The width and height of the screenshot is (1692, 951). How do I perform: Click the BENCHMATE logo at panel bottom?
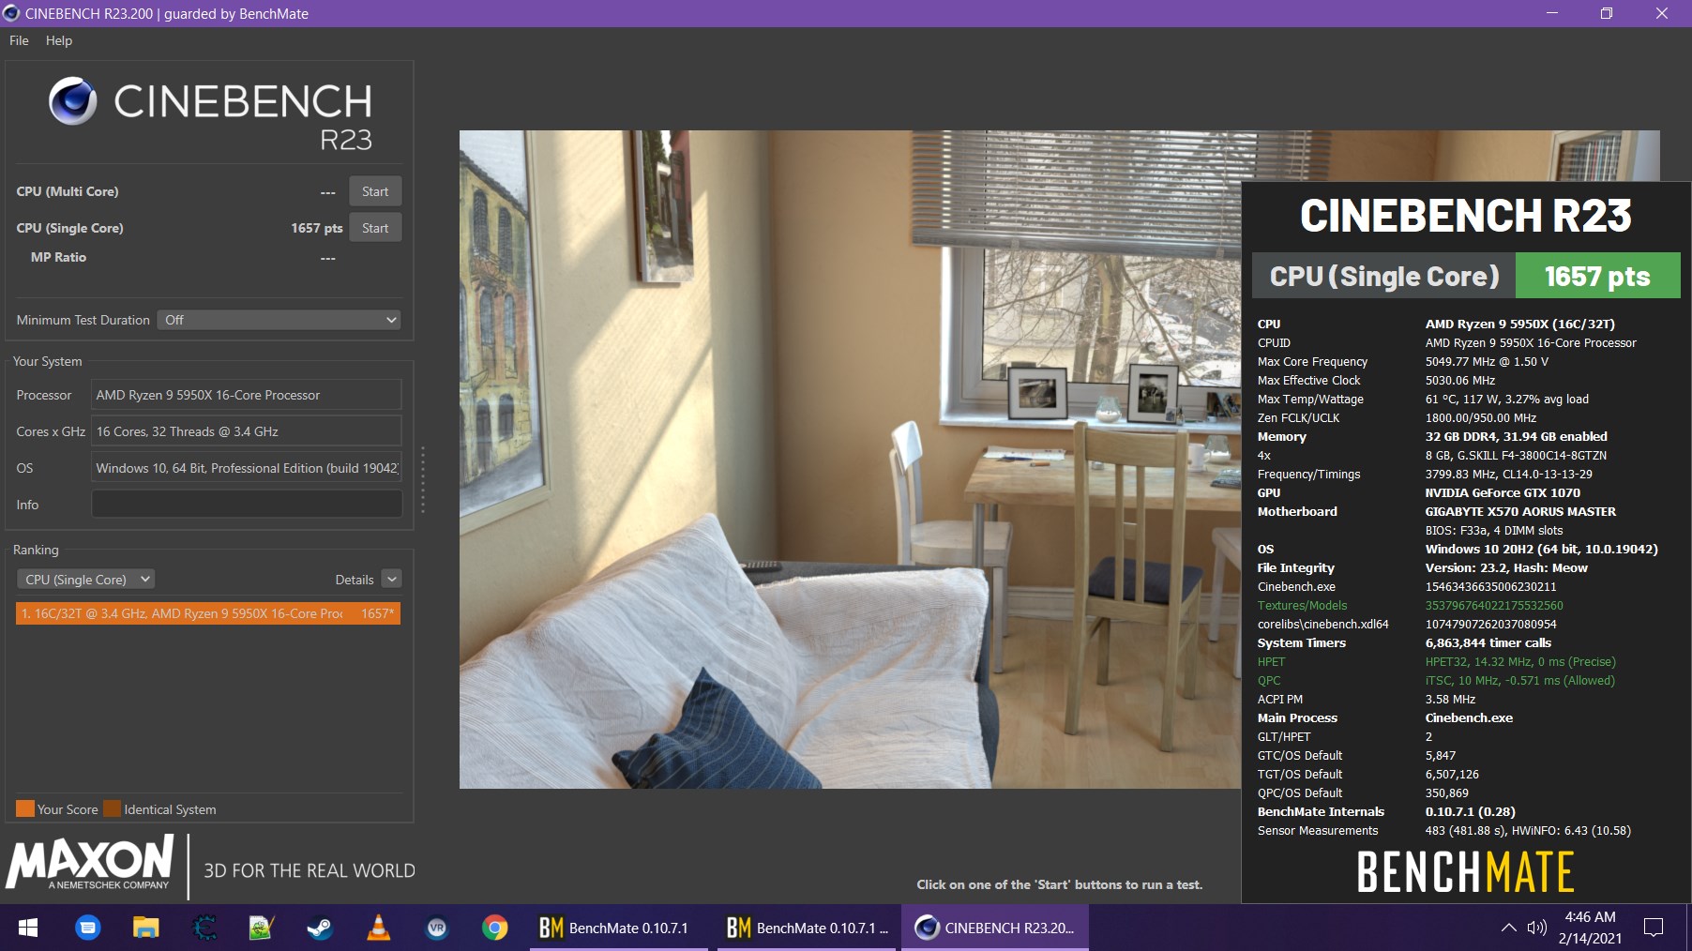[1465, 872]
